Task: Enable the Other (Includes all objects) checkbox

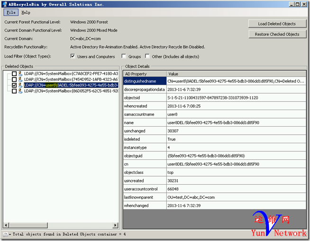Action: coord(147,56)
